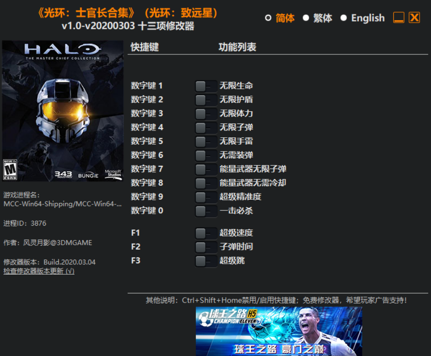This screenshot has height=356, width=431.
Task: Click 数字键 5 hotkey label
Action: pyautogui.click(x=147, y=141)
